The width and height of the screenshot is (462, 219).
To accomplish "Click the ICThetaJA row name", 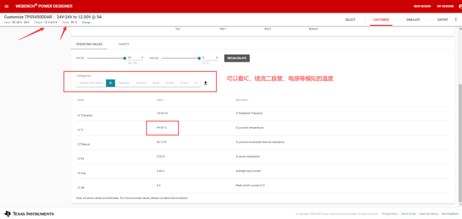I will [84, 144].
